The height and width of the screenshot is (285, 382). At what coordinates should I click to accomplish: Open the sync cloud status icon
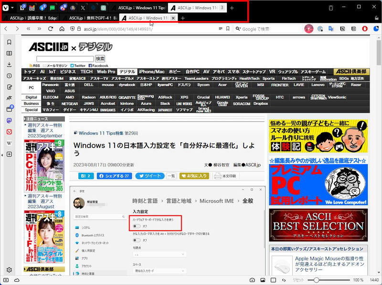pos(17,280)
